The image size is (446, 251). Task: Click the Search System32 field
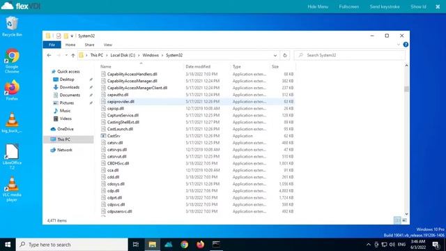(350, 55)
